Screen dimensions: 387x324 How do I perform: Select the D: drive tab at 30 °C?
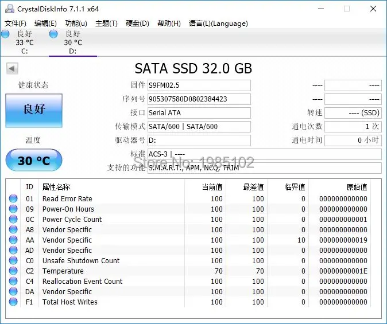(73, 42)
